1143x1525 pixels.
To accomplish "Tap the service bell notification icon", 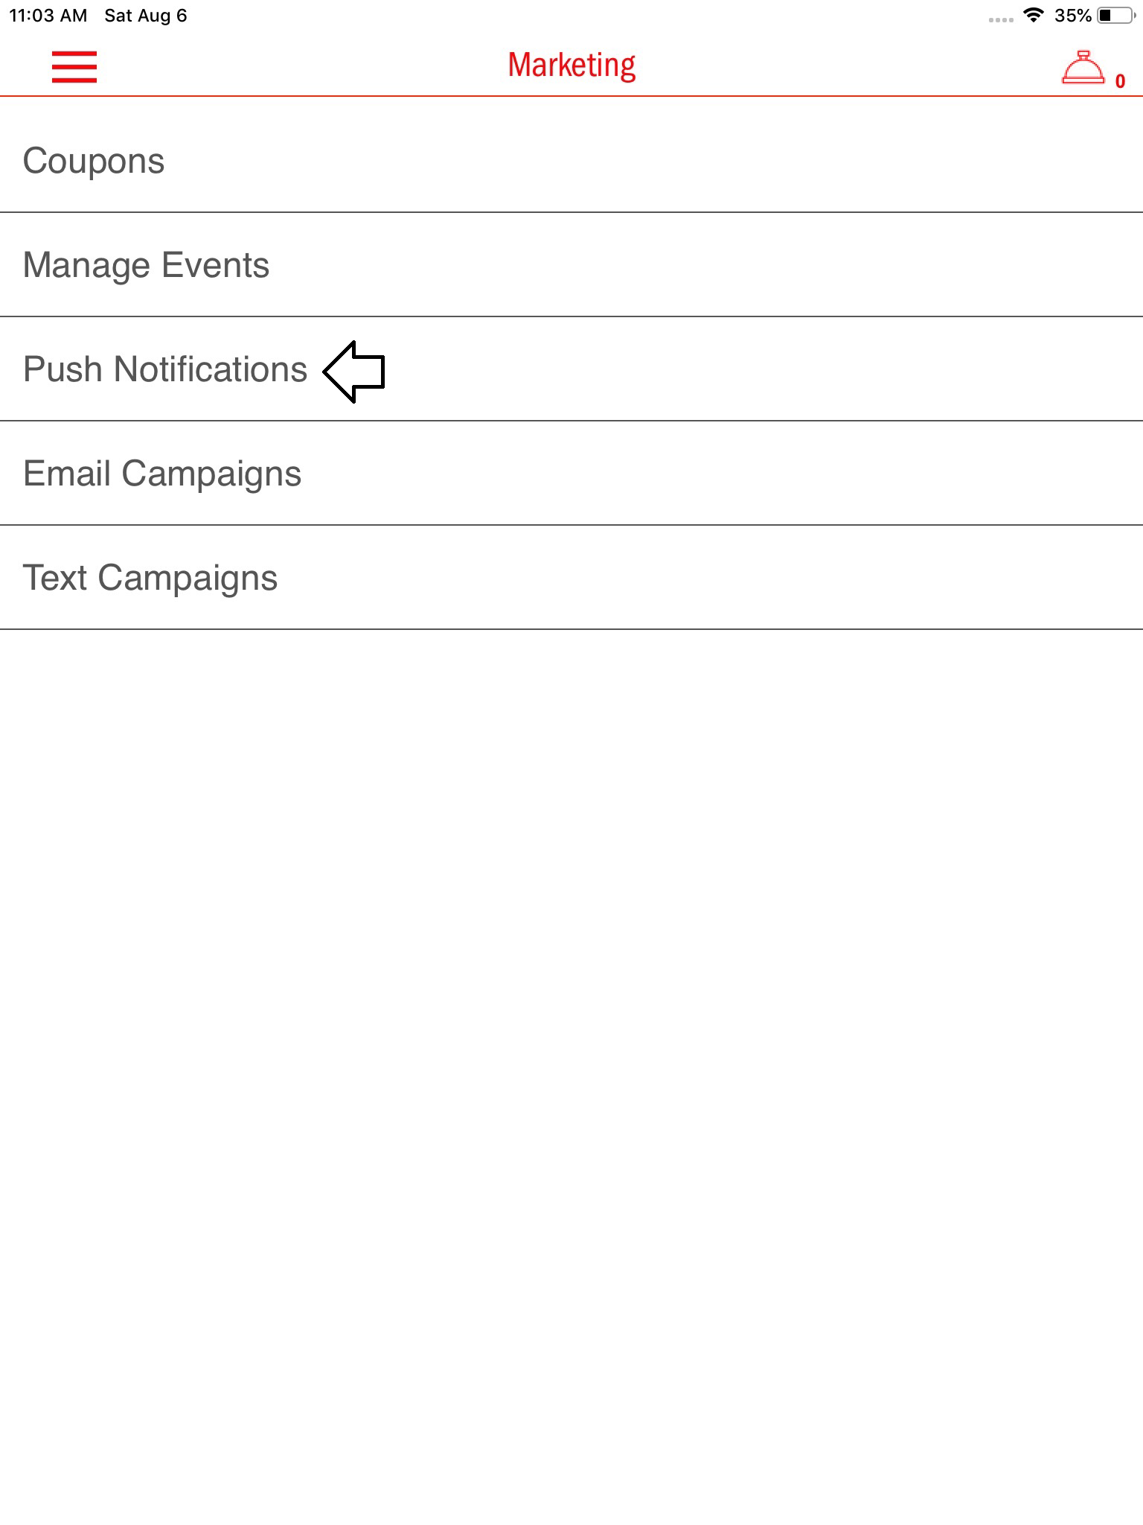I will (1082, 69).
